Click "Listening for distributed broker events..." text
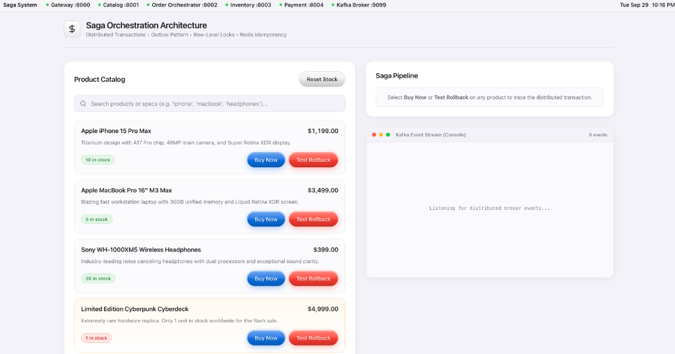This screenshot has height=354, width=675. (490, 208)
